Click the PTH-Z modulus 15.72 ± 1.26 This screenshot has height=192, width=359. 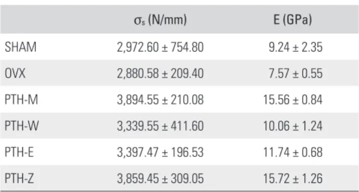293,178
